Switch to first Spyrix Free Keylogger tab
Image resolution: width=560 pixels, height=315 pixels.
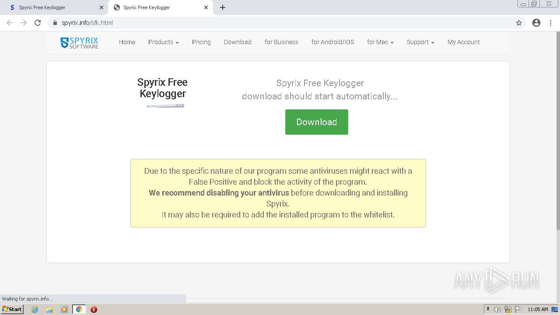point(54,7)
